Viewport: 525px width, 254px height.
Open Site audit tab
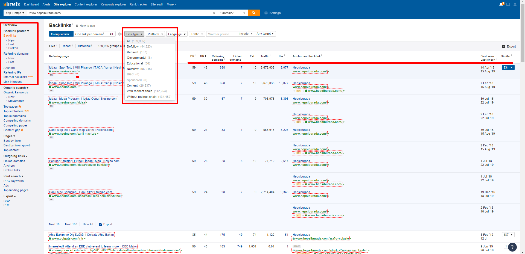click(x=157, y=4)
